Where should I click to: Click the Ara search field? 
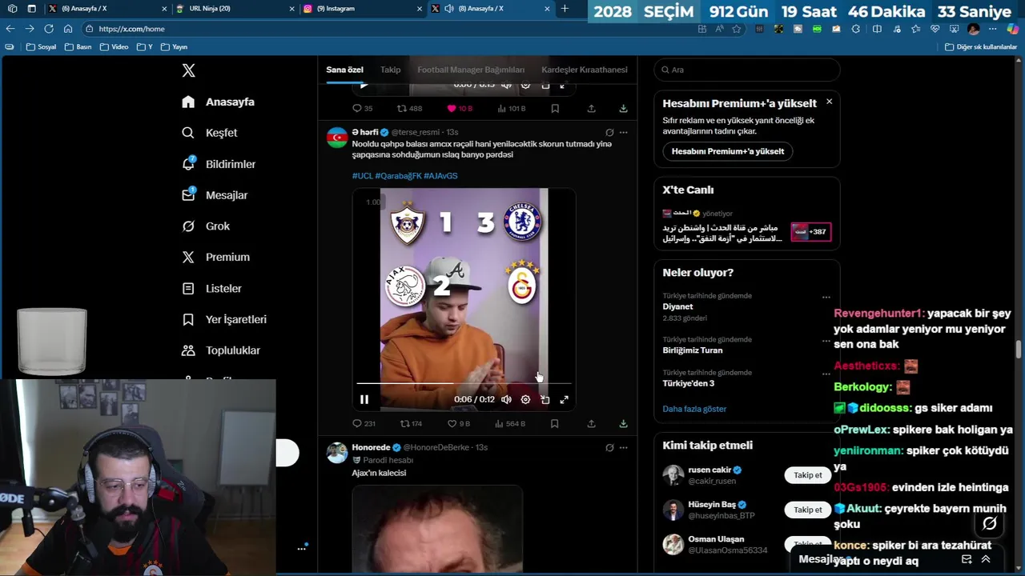(x=747, y=70)
